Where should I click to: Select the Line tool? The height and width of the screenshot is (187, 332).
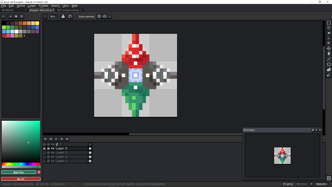pyautogui.click(x=329, y=59)
